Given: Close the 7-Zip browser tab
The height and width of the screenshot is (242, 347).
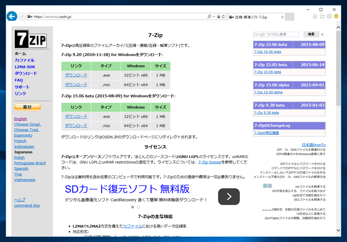Looking at the screenshot, I should (282, 17).
